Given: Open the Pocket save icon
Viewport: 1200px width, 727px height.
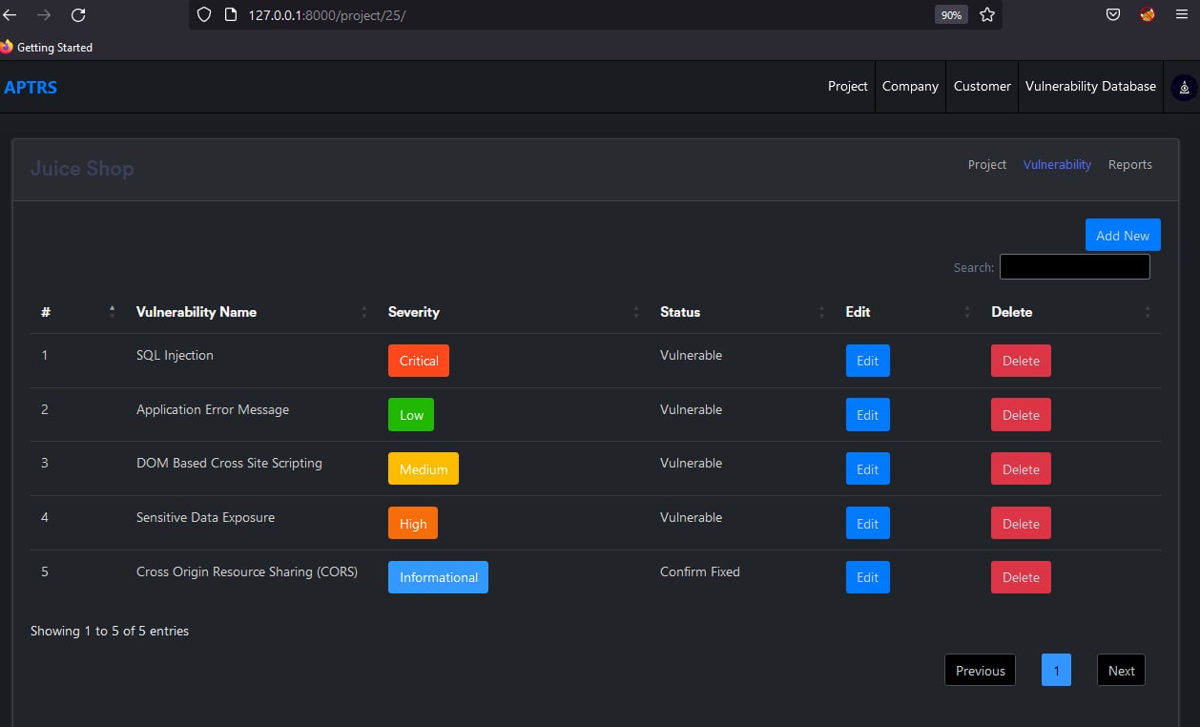Looking at the screenshot, I should coord(1113,14).
